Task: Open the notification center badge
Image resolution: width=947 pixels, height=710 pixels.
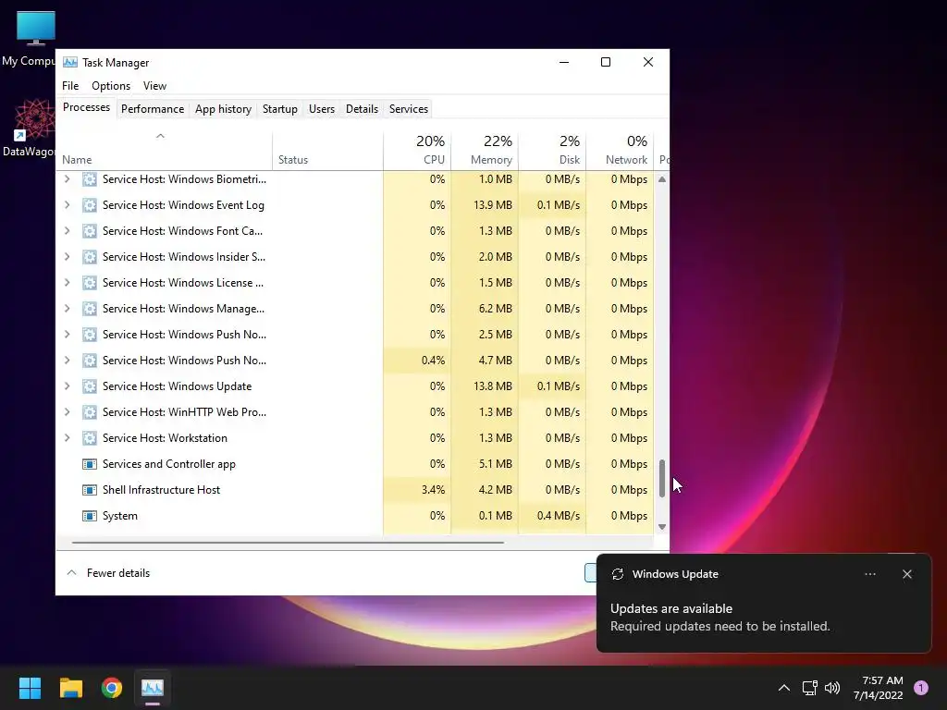Action: pos(921,688)
